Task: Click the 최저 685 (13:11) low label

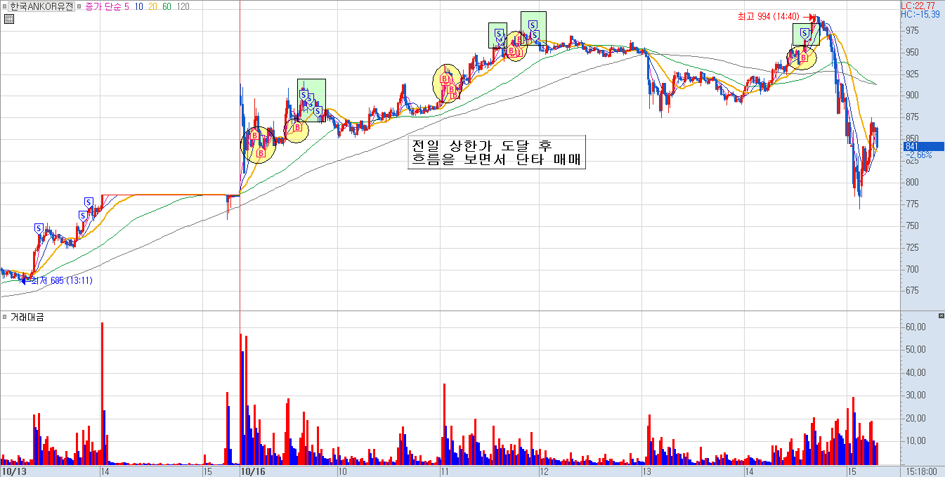Action: click(x=62, y=280)
